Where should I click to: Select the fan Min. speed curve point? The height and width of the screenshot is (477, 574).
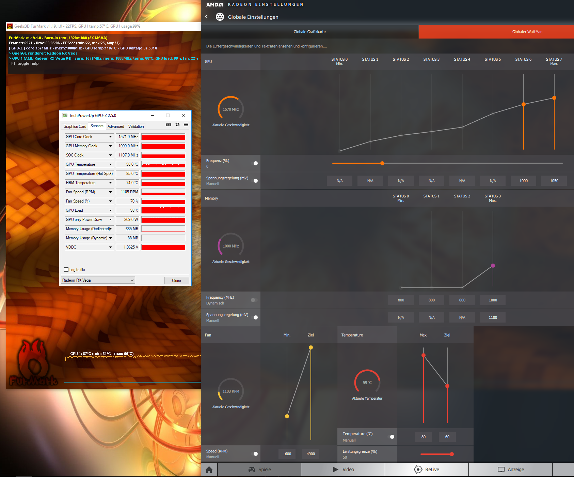coord(287,416)
